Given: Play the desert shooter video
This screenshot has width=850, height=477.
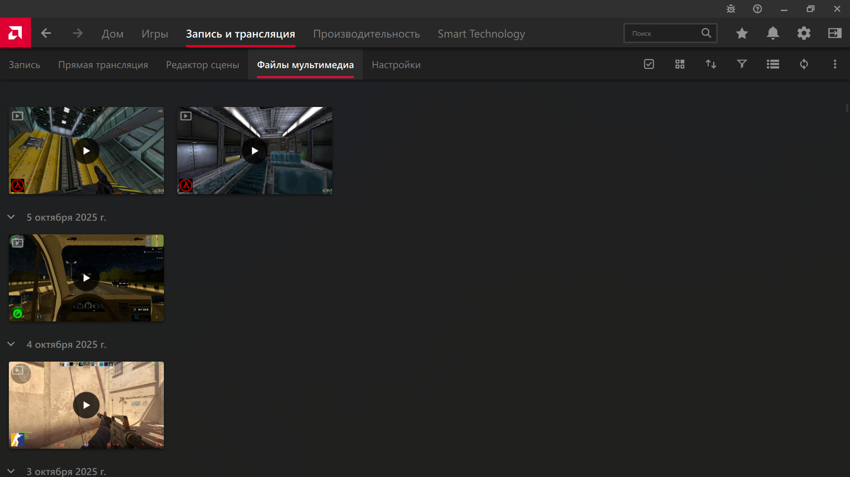Looking at the screenshot, I should (x=86, y=405).
